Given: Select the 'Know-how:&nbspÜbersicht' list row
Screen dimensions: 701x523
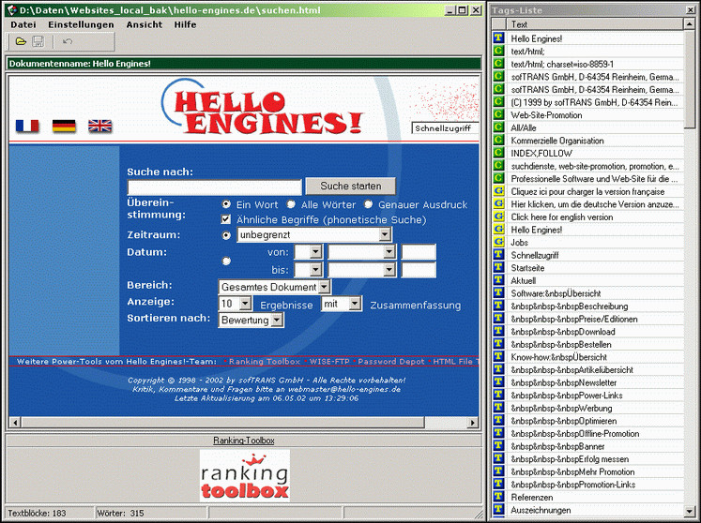Looking at the screenshot, I should tap(587, 357).
